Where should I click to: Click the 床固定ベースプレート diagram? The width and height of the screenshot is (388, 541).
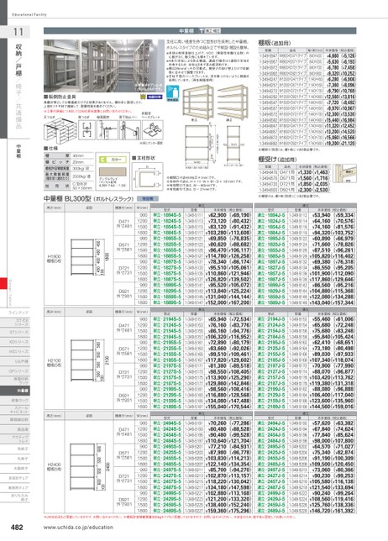point(153,130)
